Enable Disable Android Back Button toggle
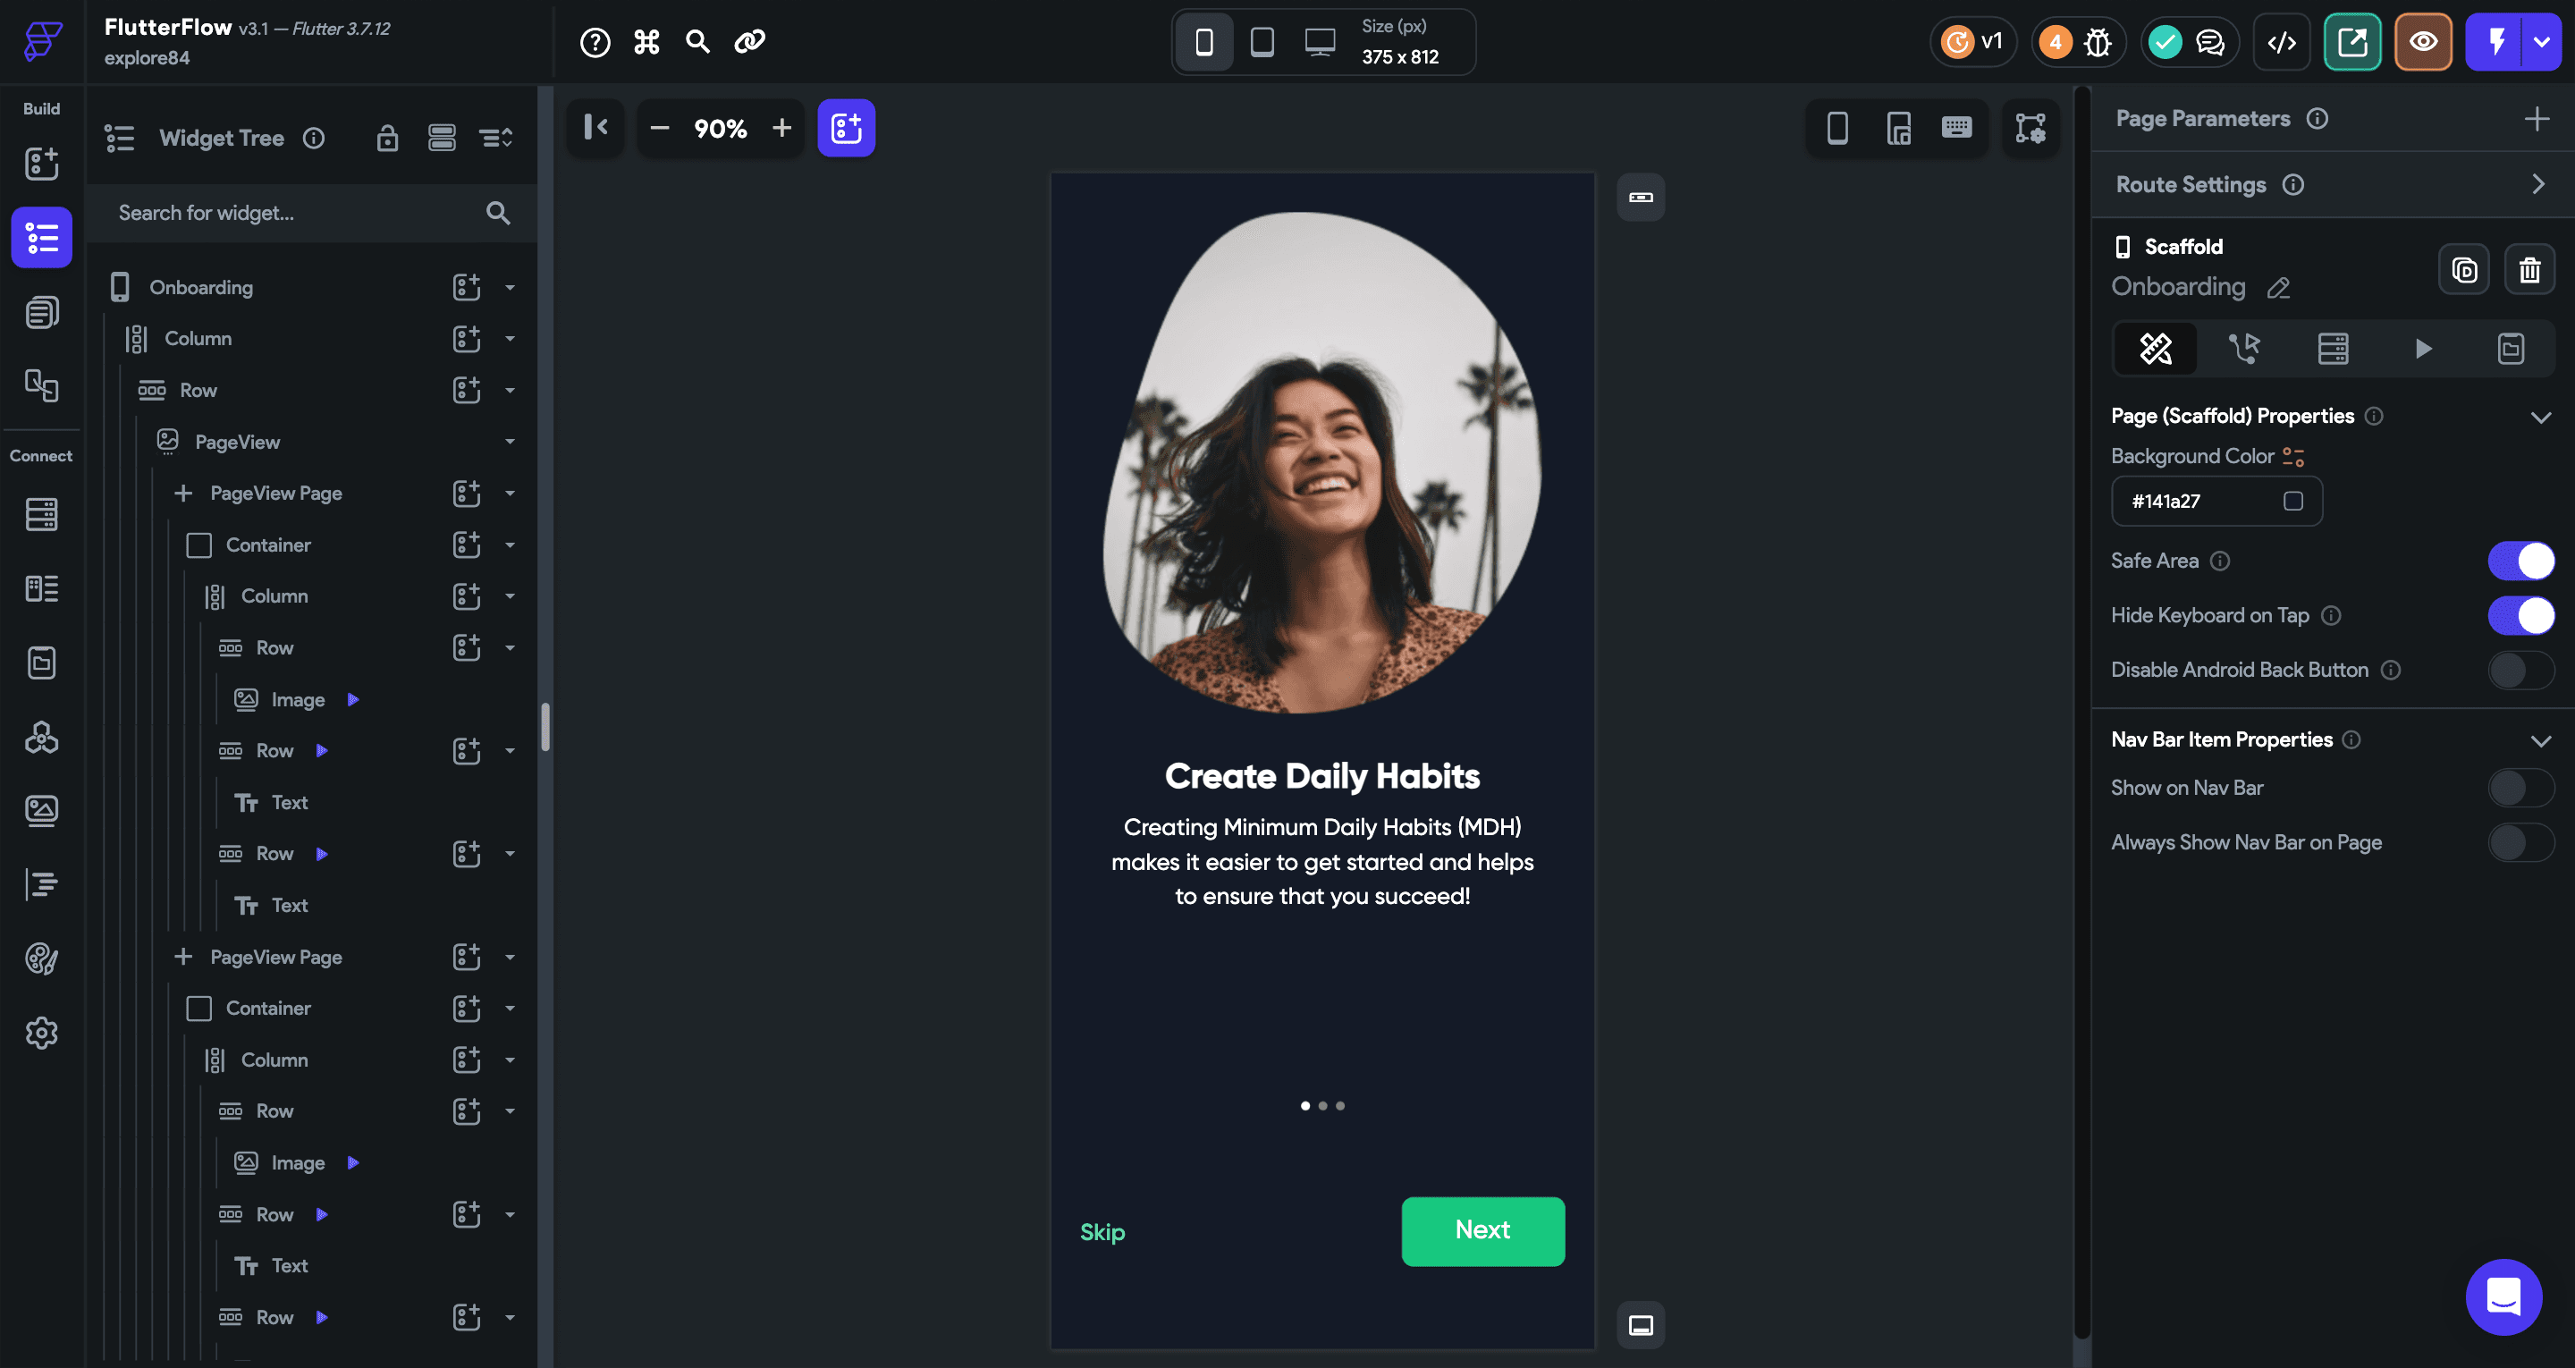This screenshot has height=1368, width=2575. (x=2520, y=670)
